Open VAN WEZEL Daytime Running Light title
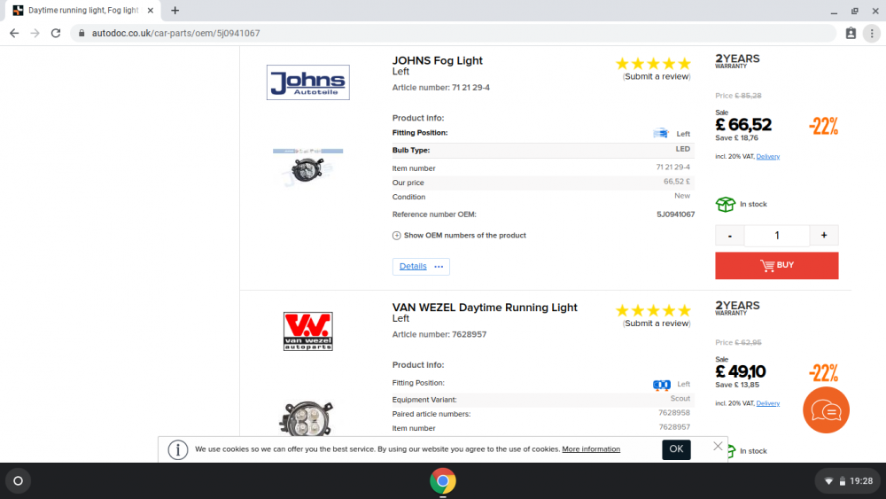Viewport: 886px width, 499px height. pos(485,308)
